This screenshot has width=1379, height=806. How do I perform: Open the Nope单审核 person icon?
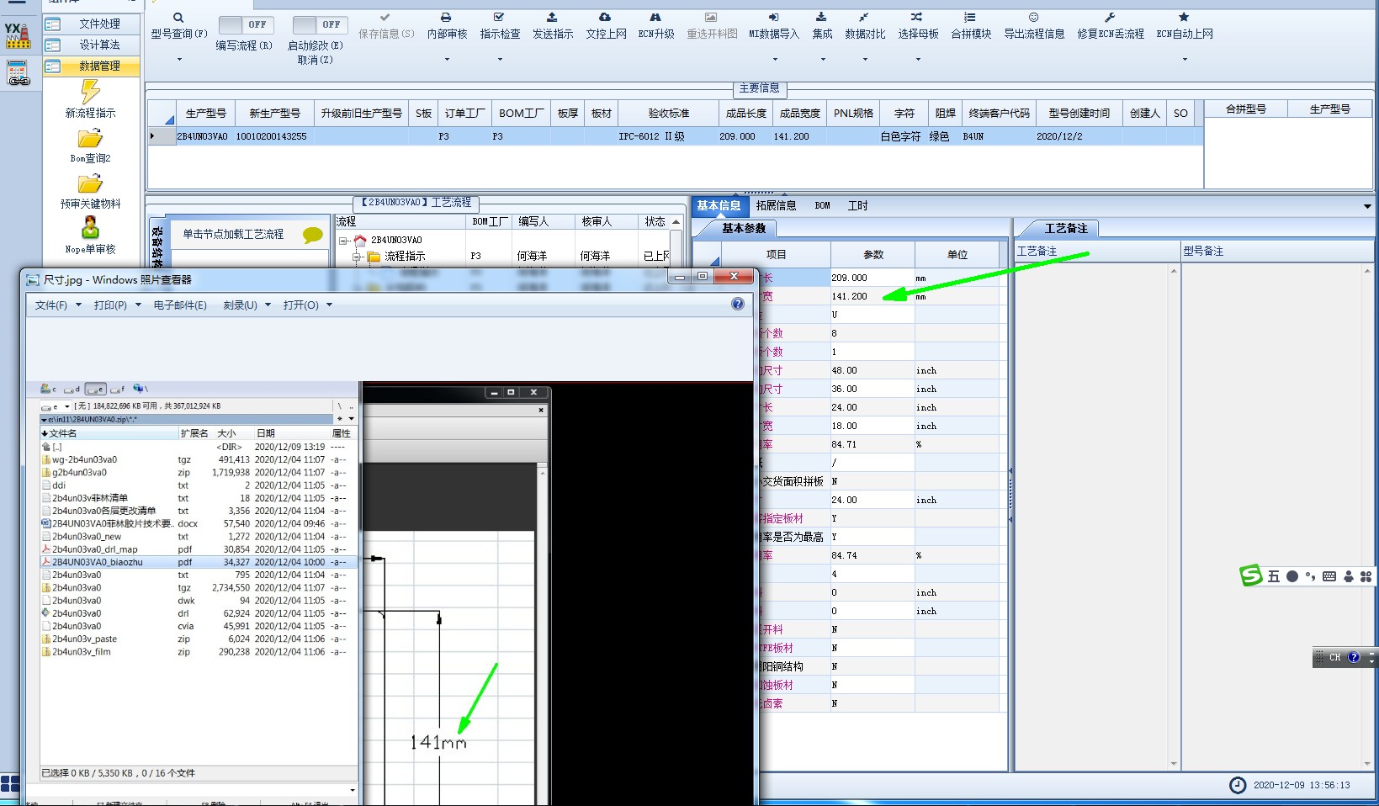click(x=90, y=227)
